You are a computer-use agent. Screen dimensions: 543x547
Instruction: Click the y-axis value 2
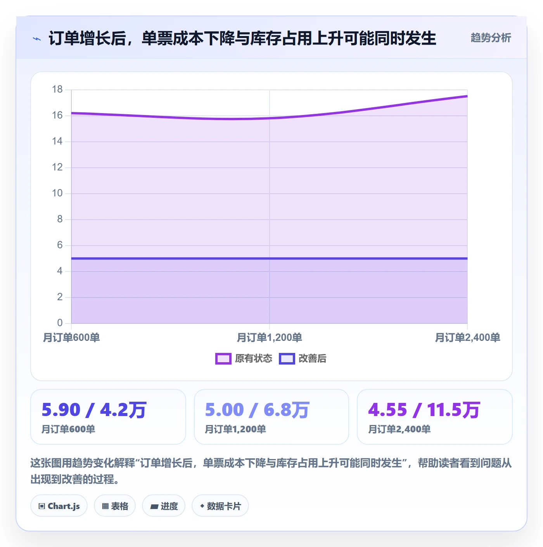pos(60,297)
